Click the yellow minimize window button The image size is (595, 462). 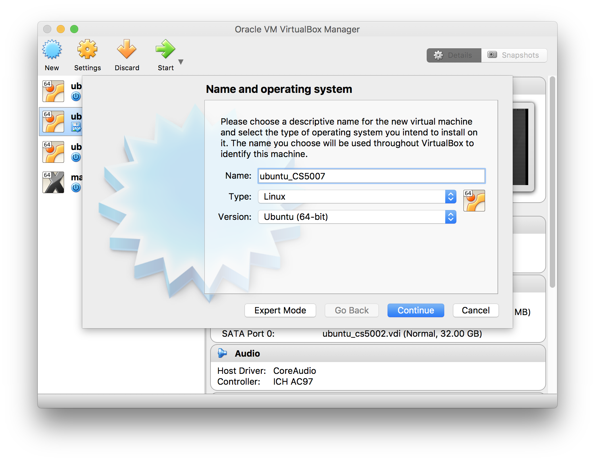pos(61,29)
